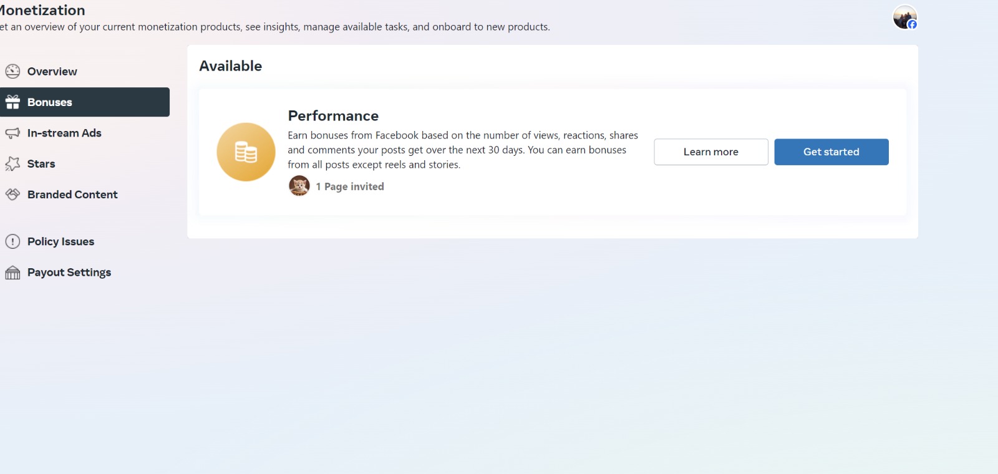Click the Payout Settings bank icon
This screenshot has height=474, width=998.
point(12,273)
